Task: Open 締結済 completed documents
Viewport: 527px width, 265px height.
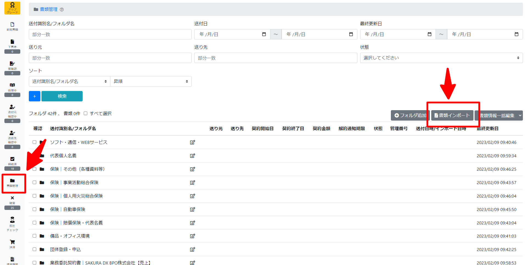Action: pos(12,161)
